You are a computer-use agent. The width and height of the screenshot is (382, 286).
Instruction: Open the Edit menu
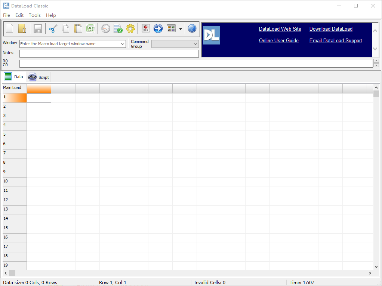point(19,15)
